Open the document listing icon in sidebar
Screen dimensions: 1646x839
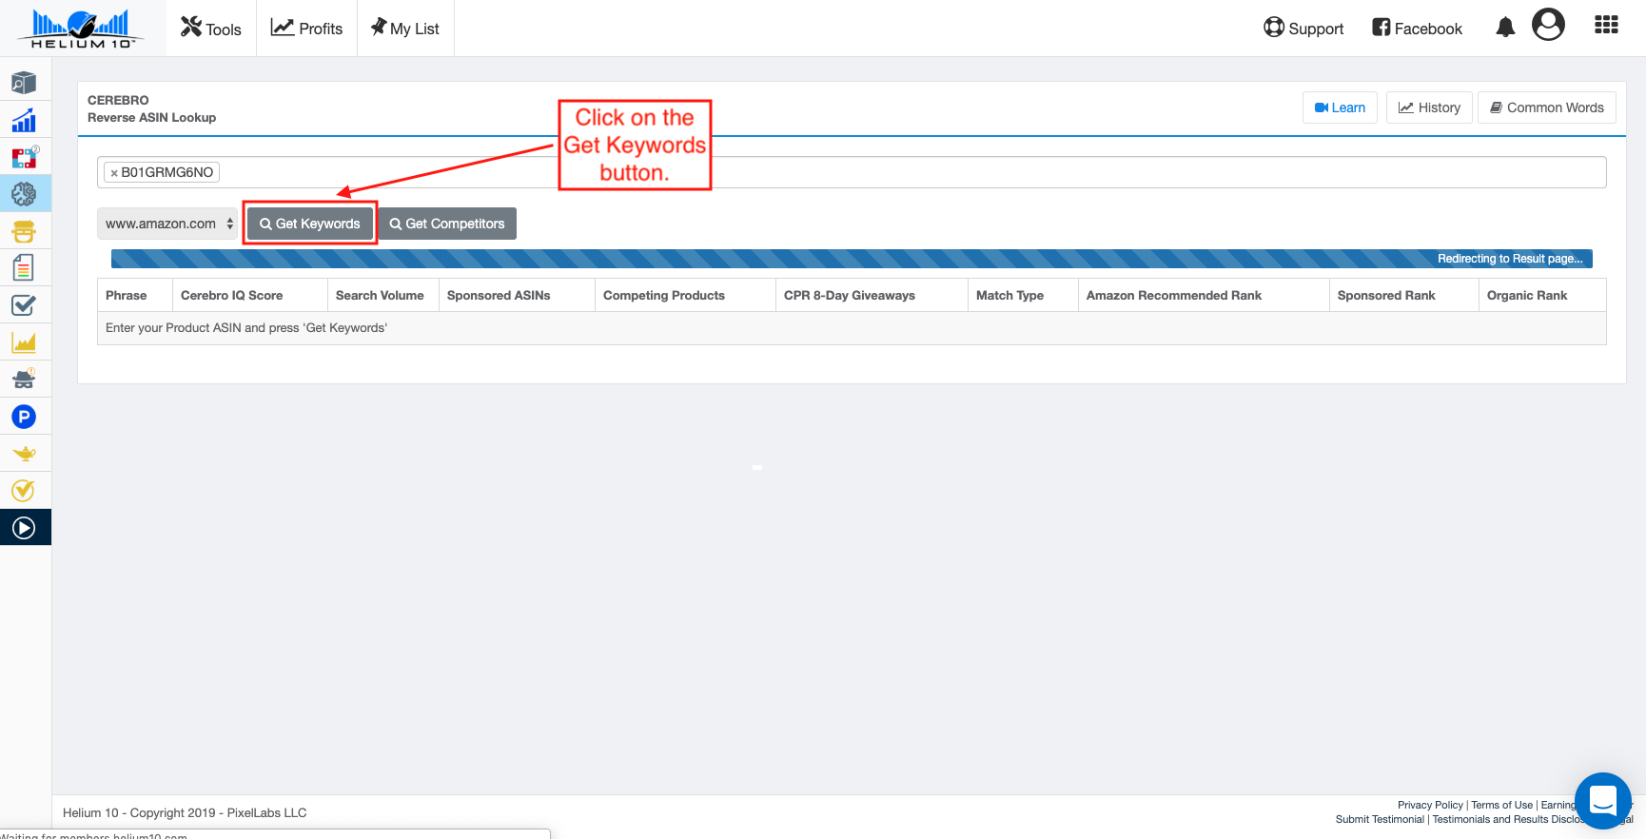[x=24, y=268]
